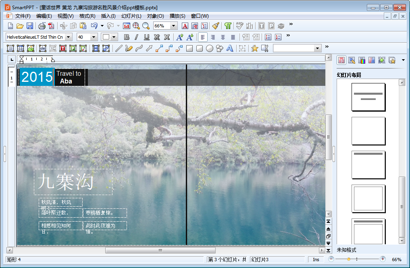The height and width of the screenshot is (268, 410).
Task: Expand the standard toolbar overflow chevron
Action: click(291, 24)
